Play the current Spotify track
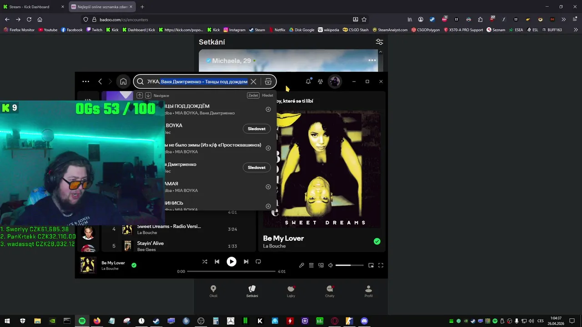The height and width of the screenshot is (327, 582). [x=231, y=262]
